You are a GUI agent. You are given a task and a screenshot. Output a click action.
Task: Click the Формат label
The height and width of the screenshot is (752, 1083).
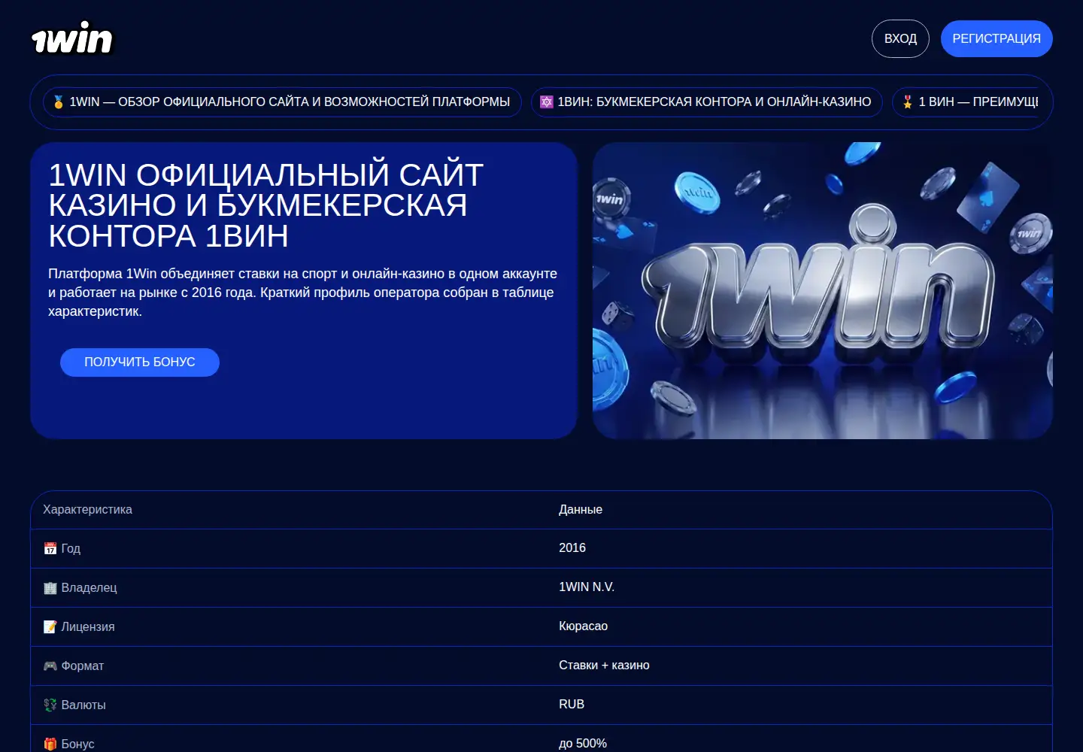tap(83, 666)
